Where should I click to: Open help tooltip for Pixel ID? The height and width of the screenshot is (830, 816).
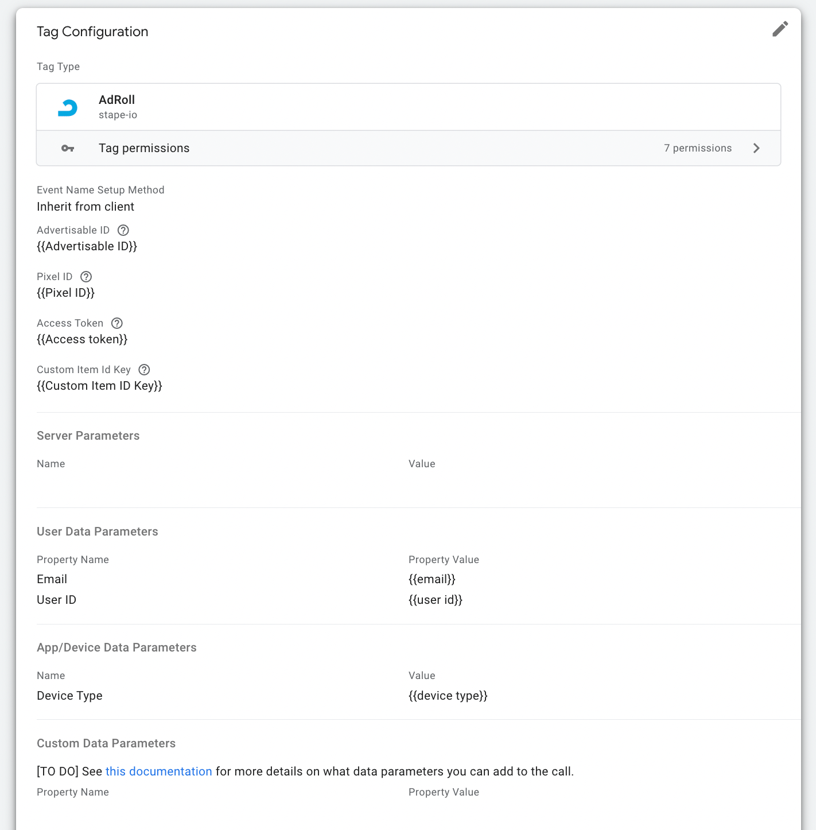point(86,277)
